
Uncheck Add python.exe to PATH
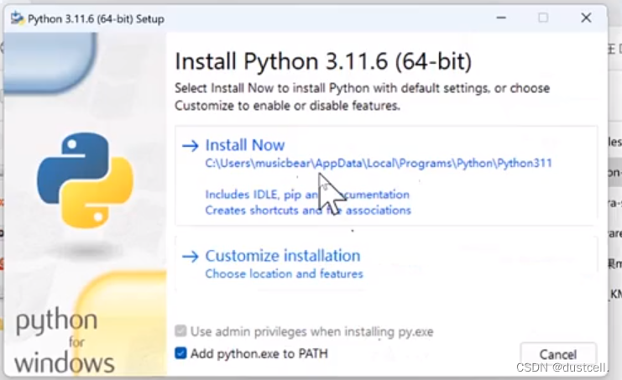(x=180, y=353)
